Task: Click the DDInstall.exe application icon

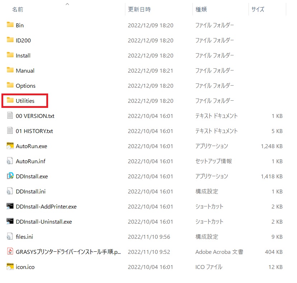Action: pyautogui.click(x=10, y=176)
